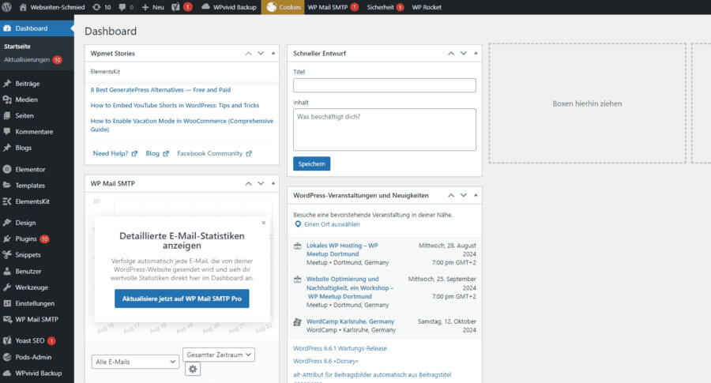
Task: Open '8 Best GeneratePress Alternatives' article
Action: (160, 90)
